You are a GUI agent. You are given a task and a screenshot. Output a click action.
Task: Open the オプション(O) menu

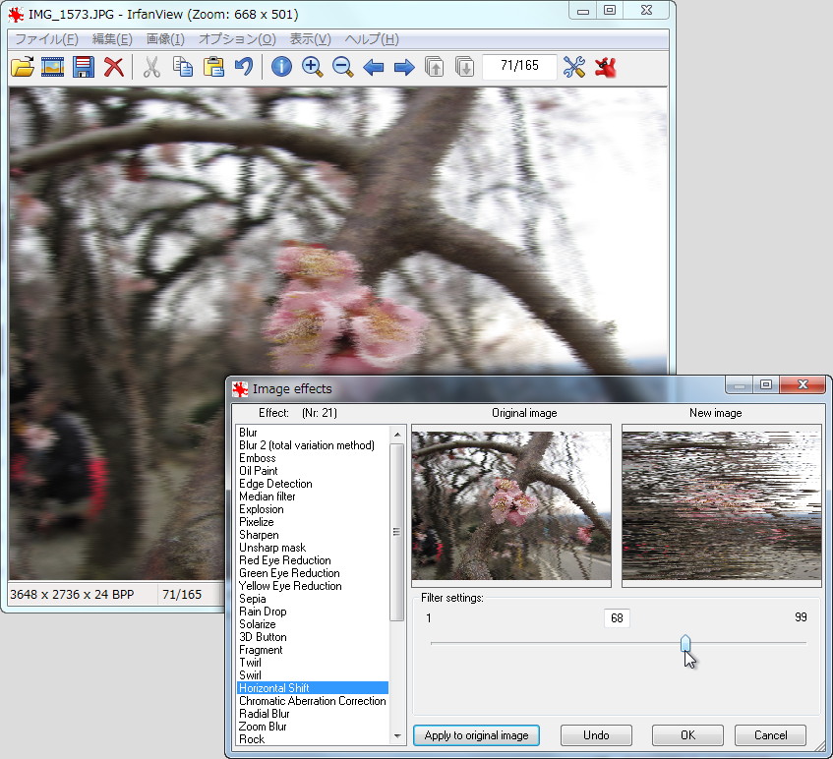237,39
